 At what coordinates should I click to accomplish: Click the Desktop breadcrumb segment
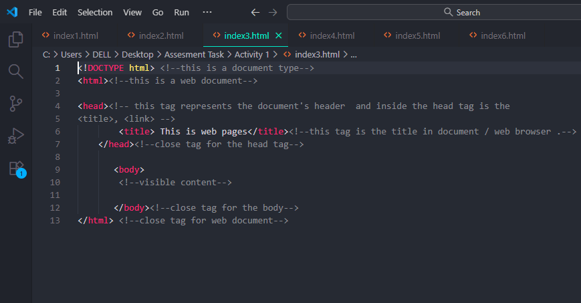click(x=138, y=54)
